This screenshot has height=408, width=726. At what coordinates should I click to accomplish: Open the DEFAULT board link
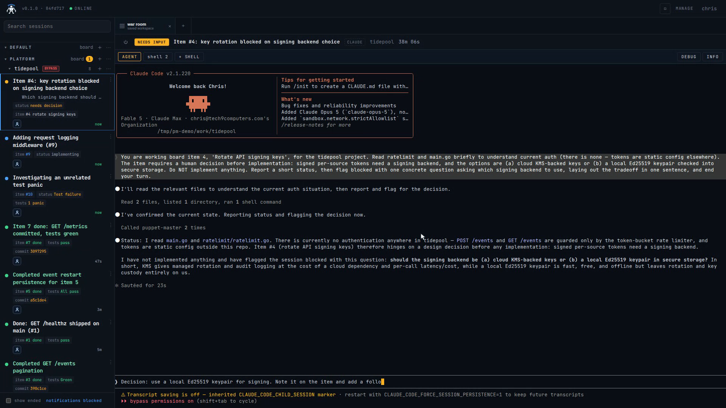click(86, 47)
